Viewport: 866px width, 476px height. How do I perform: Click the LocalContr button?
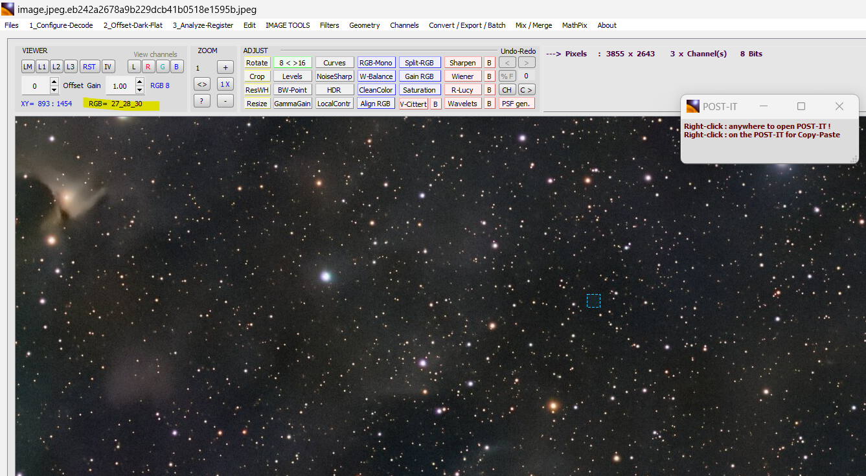coord(334,104)
